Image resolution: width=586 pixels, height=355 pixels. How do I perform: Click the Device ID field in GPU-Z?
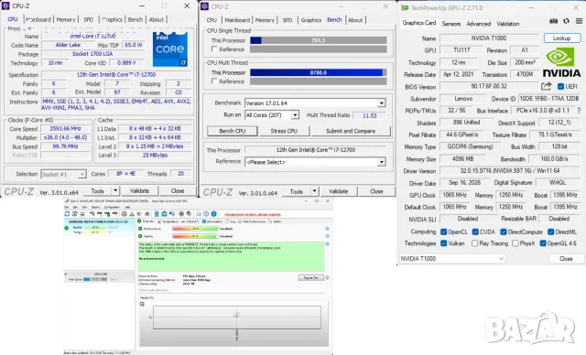[549, 99]
